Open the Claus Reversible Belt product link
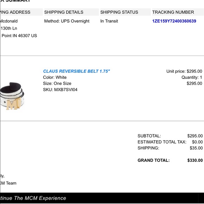The width and height of the screenshot is (204, 204). [77, 71]
